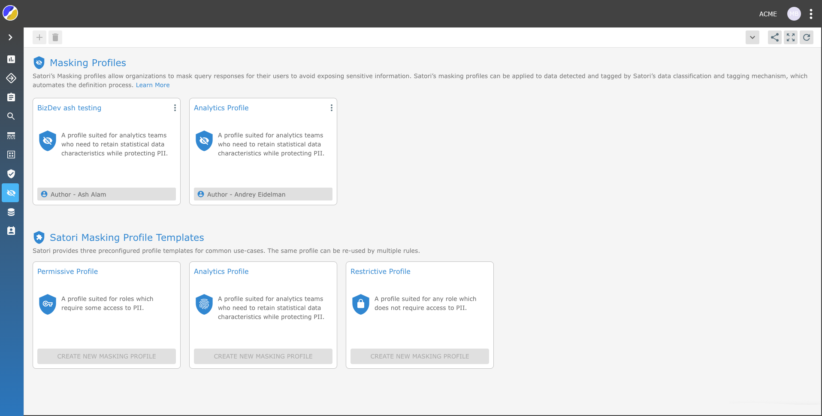The width and height of the screenshot is (822, 416).
Task: Open the table rows icon in sidebar
Action: coord(11,136)
